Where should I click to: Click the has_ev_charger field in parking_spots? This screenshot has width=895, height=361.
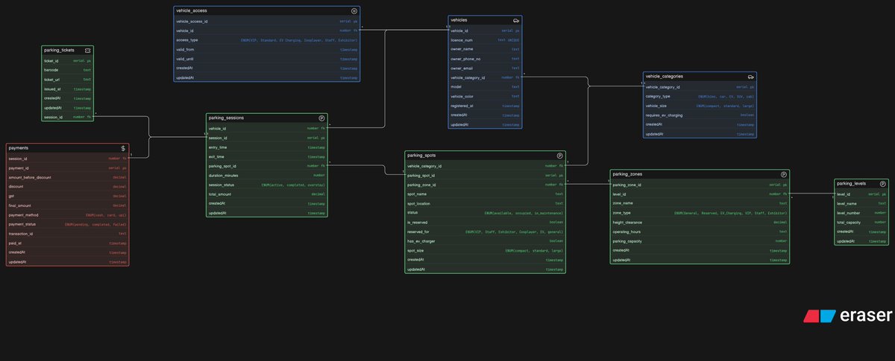(486, 241)
